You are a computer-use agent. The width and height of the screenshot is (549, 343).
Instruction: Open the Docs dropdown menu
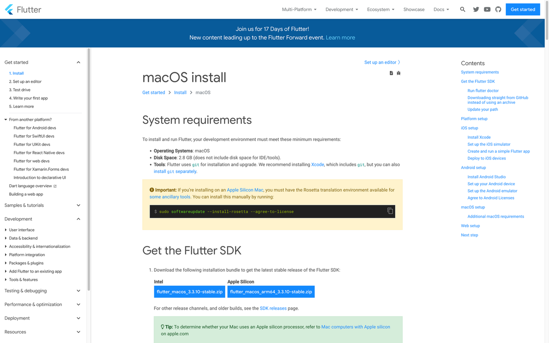click(441, 9)
